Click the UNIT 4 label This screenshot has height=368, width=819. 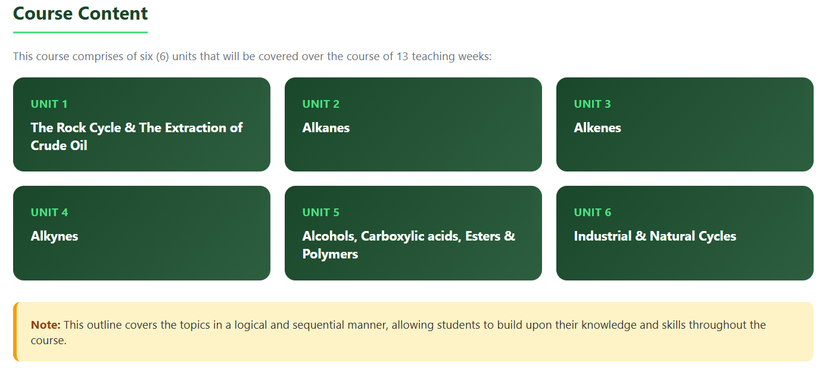coord(49,213)
